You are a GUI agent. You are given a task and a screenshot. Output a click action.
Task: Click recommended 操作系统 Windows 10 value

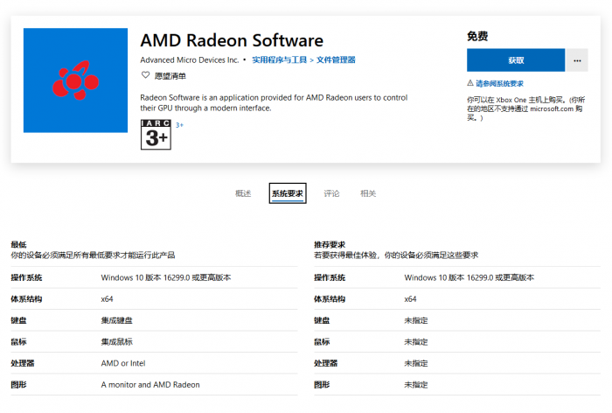(469, 277)
